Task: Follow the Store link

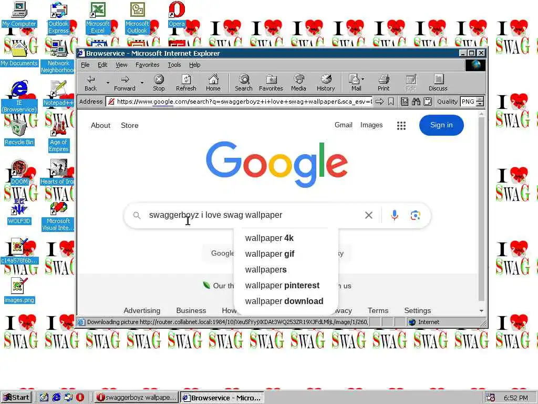Action: pyautogui.click(x=129, y=125)
